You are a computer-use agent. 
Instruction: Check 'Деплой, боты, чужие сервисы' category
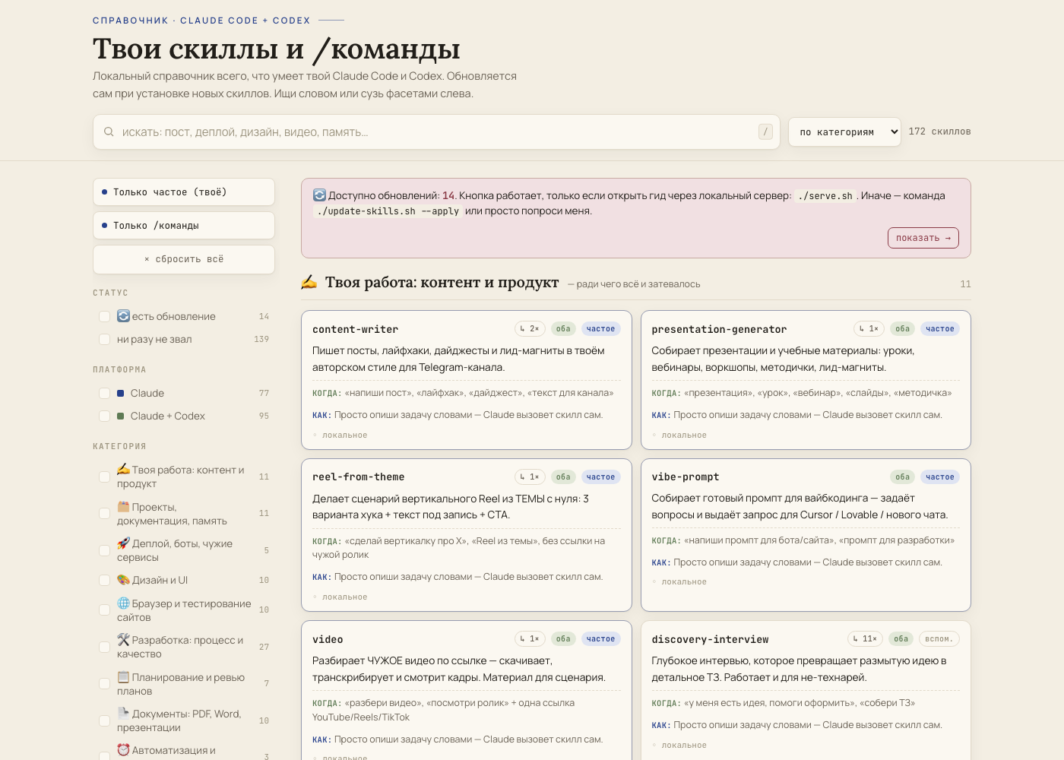105,550
